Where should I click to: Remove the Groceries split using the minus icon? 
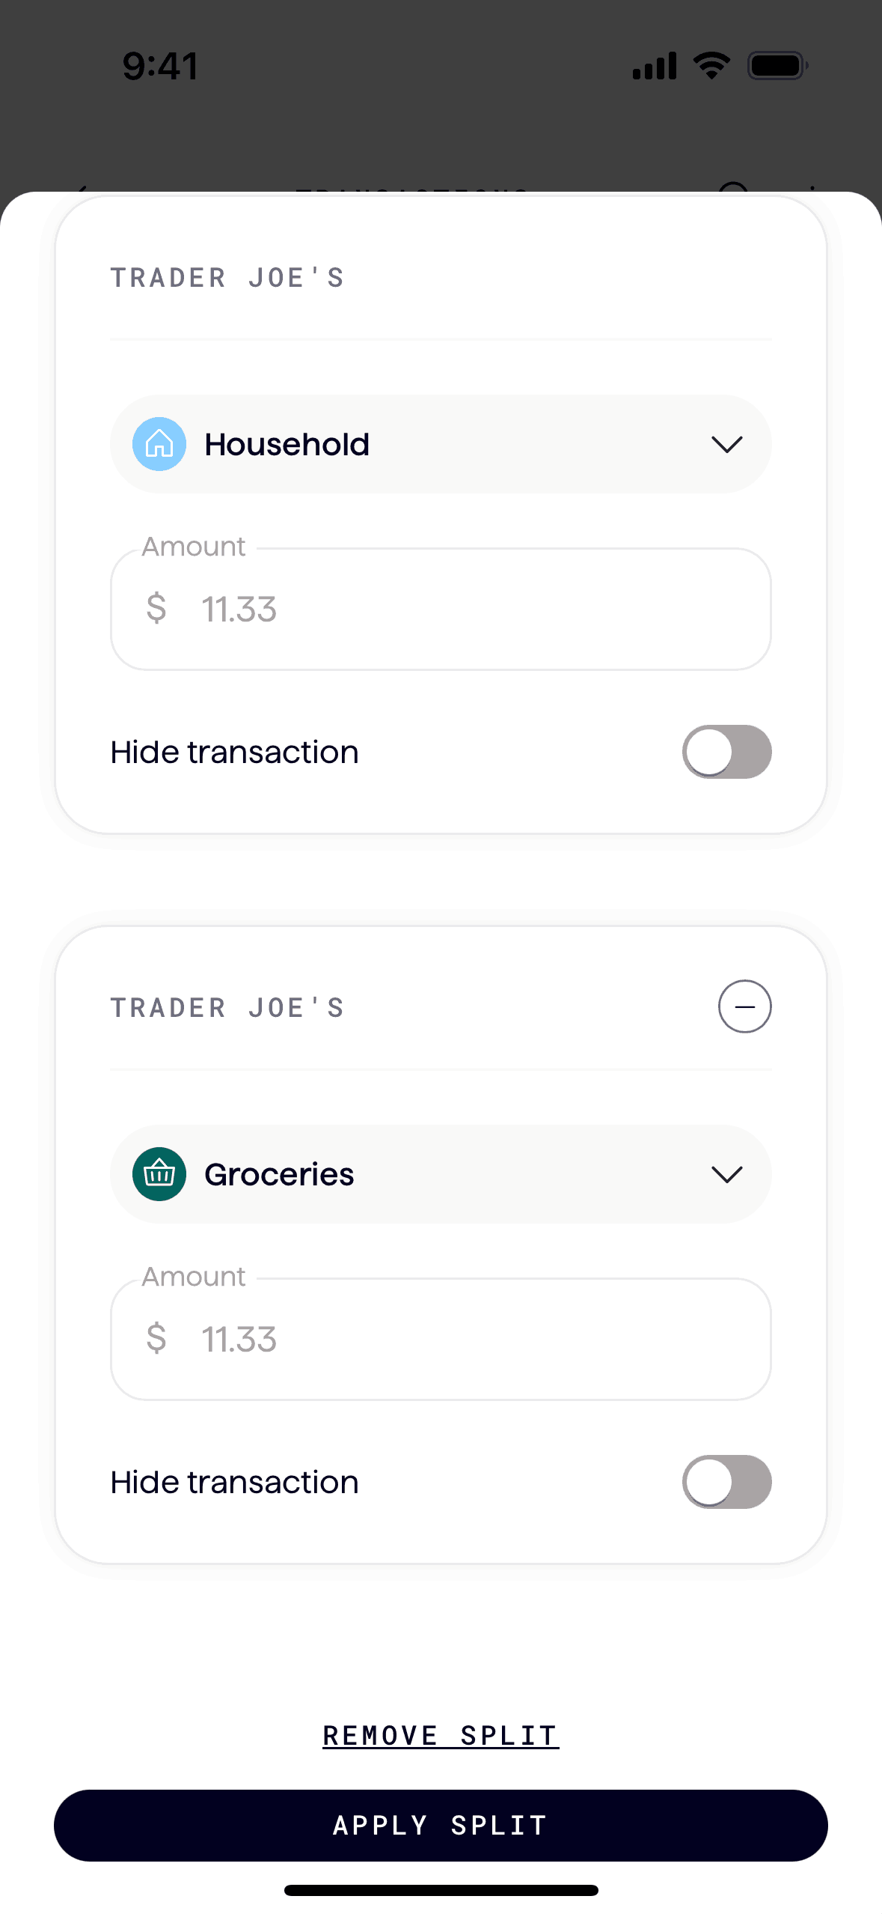pos(744,1006)
